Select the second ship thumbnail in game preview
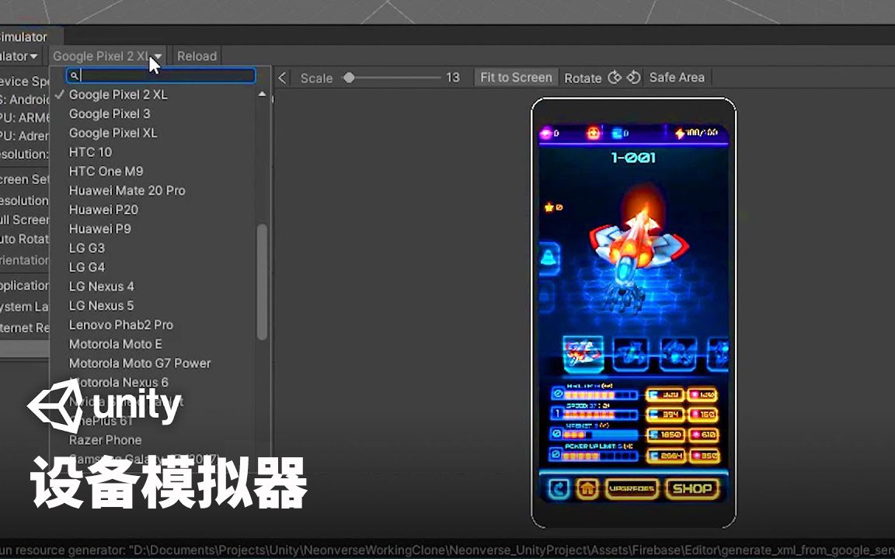Viewport: 895px width, 559px height. pos(631,354)
